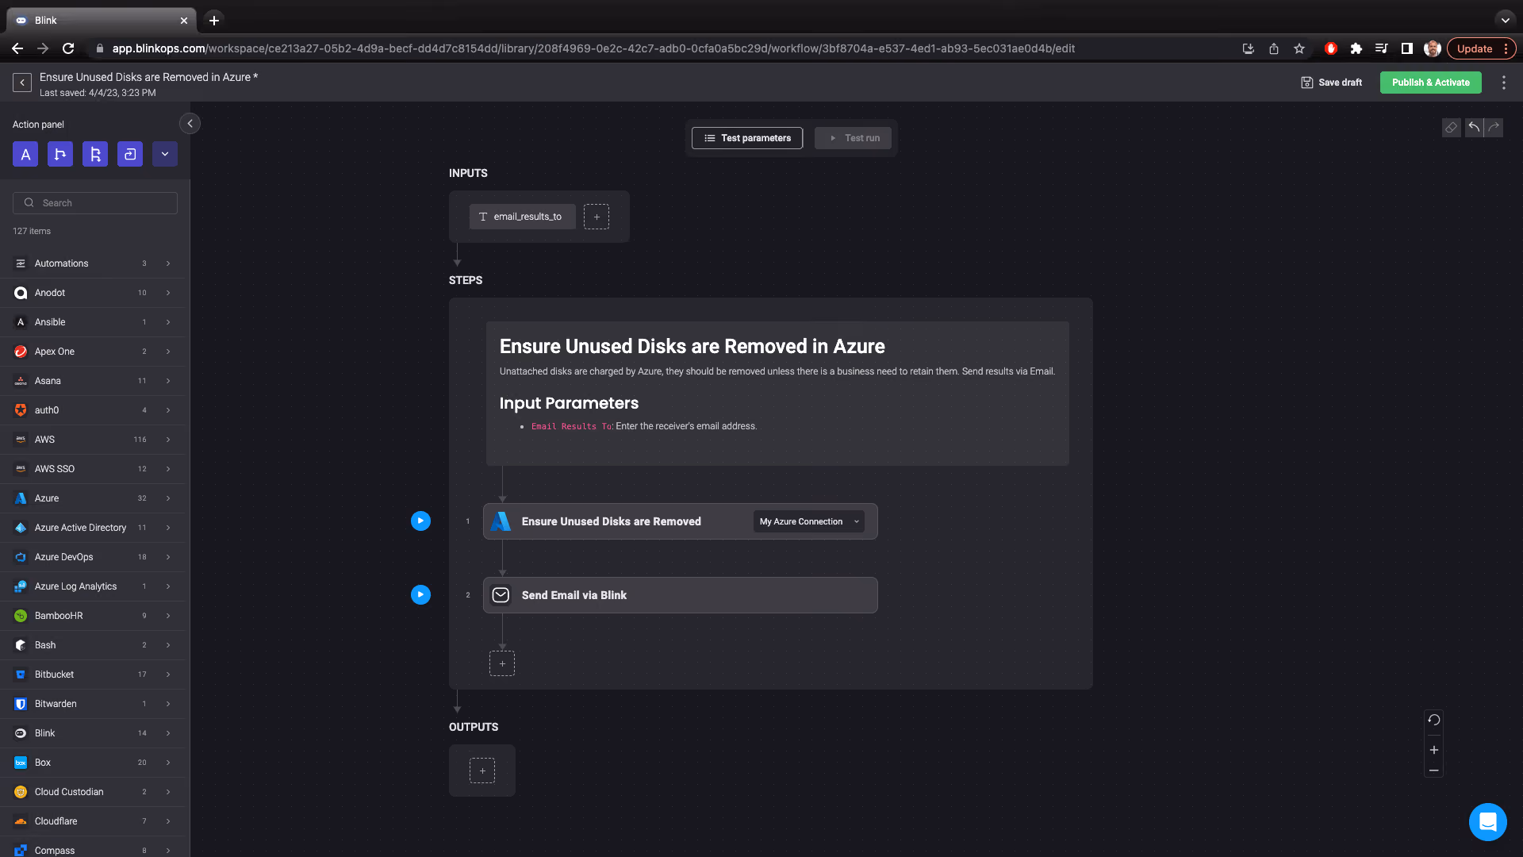Add a new output

click(482, 771)
